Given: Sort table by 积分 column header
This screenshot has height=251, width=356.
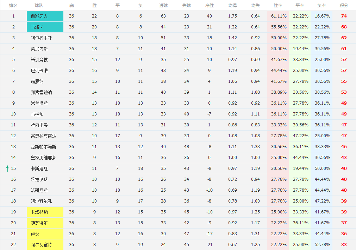Looking at the screenshot, I should click(344, 6).
